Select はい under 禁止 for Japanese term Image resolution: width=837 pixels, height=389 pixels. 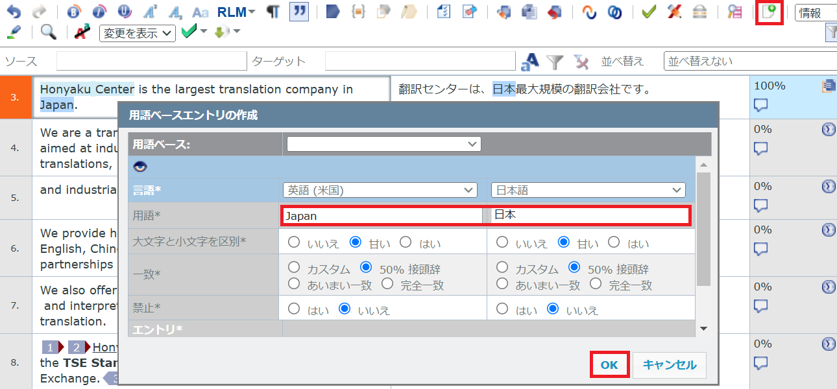click(x=502, y=309)
